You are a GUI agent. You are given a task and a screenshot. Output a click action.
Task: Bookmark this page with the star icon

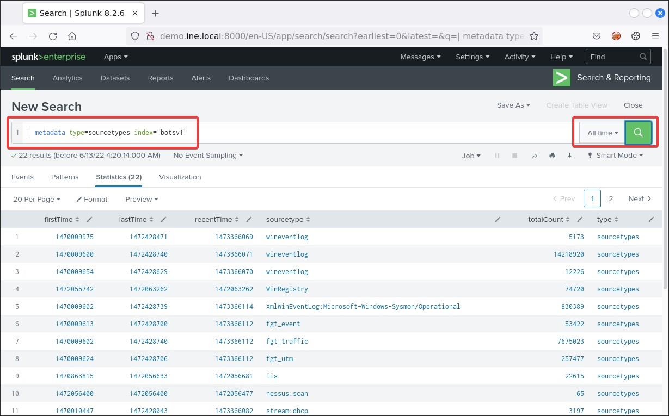(x=534, y=36)
